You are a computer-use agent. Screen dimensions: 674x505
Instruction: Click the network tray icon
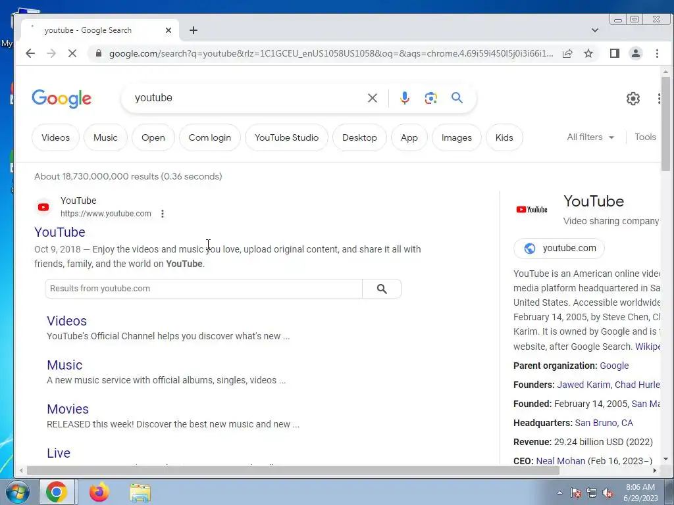(592, 493)
